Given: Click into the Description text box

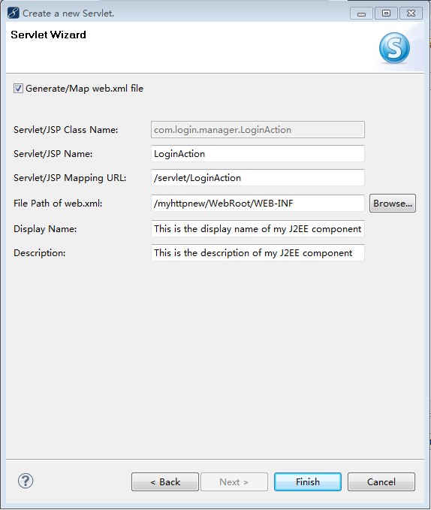Looking at the screenshot, I should tap(258, 252).
